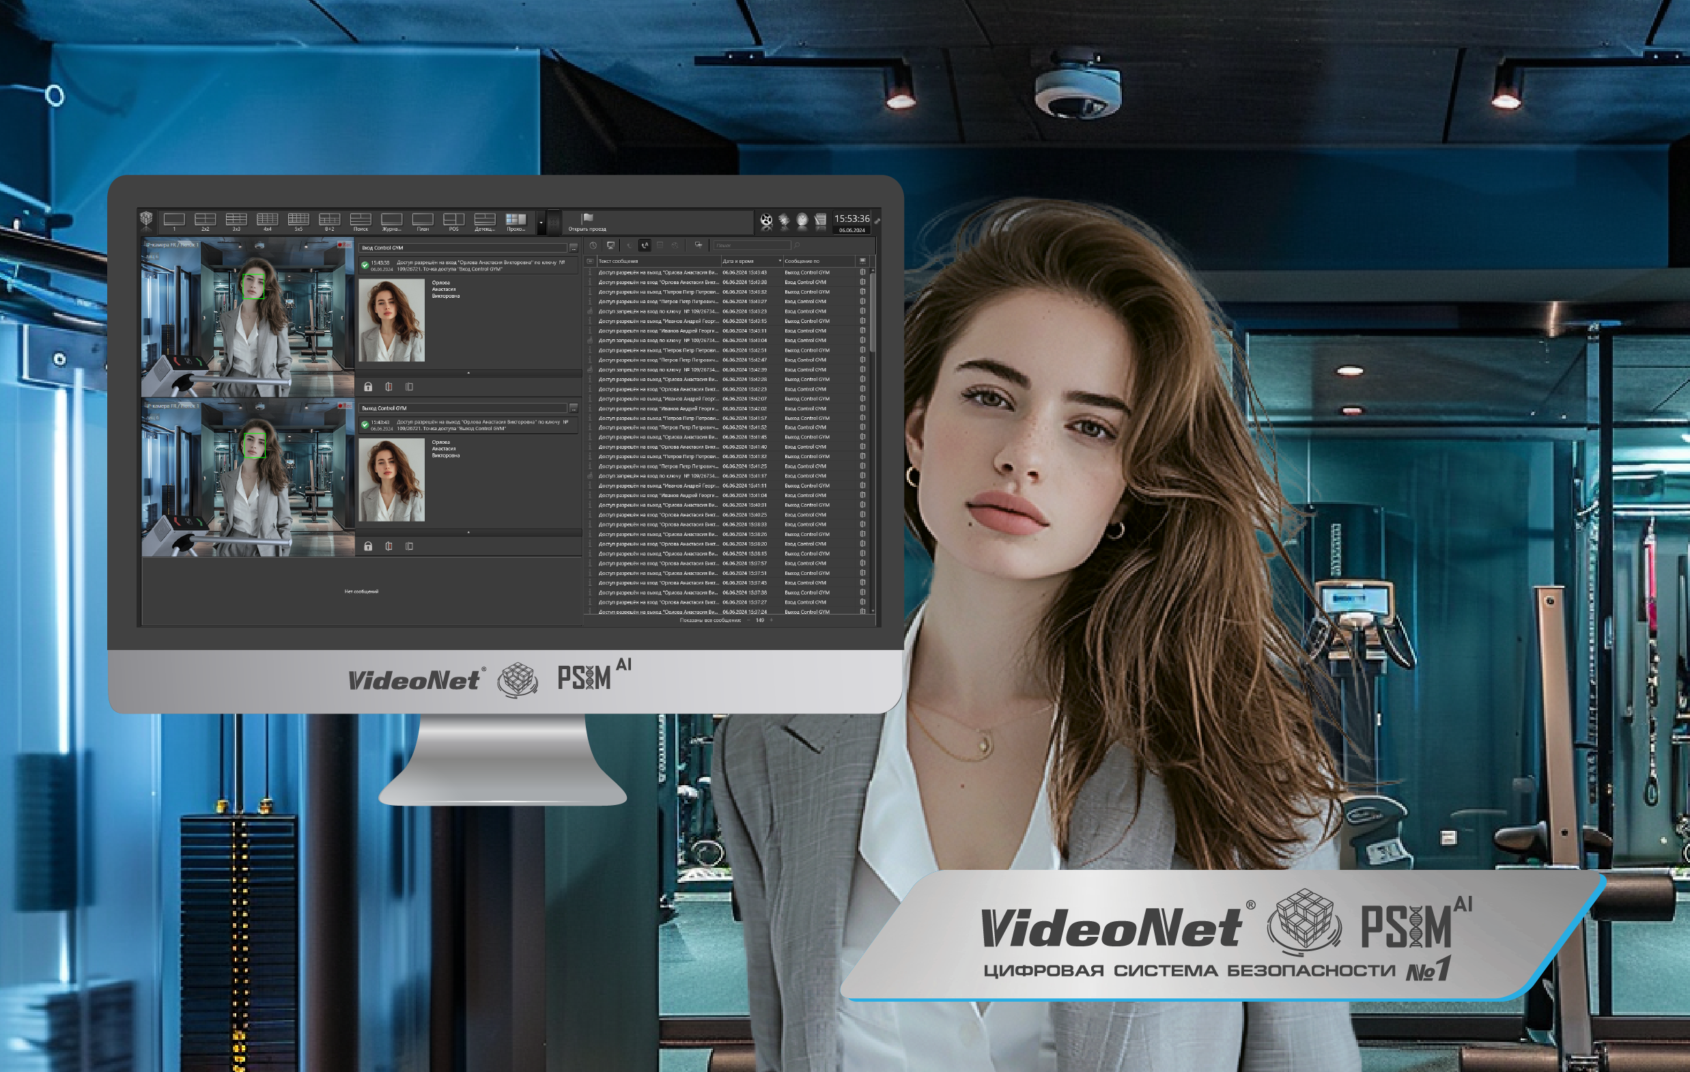Image resolution: width=1690 pixels, height=1072 pixels.
Task: Select the journal row at 15:41:11
Action: click(x=726, y=485)
